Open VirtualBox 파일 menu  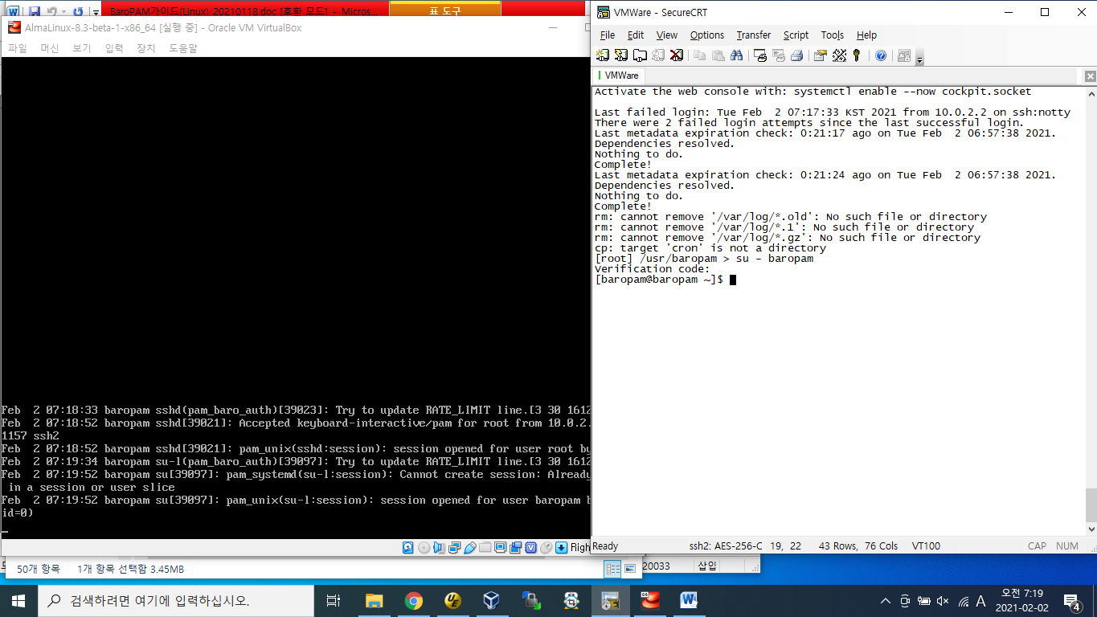tap(17, 48)
